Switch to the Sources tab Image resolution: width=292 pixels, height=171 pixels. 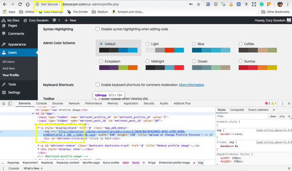tap(57, 104)
